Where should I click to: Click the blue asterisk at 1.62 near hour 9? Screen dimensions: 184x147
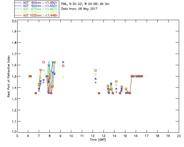(x=63, y=62)
